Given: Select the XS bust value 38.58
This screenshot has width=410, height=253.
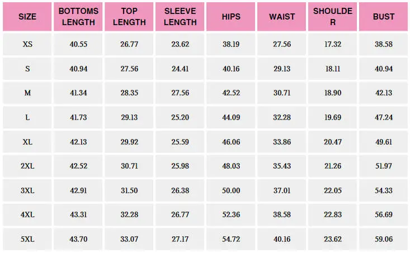Looking at the screenshot, I should click(384, 44).
